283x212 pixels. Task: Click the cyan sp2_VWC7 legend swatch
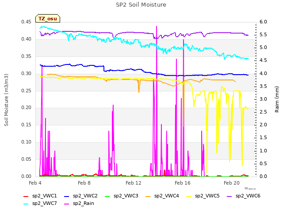point(26,204)
